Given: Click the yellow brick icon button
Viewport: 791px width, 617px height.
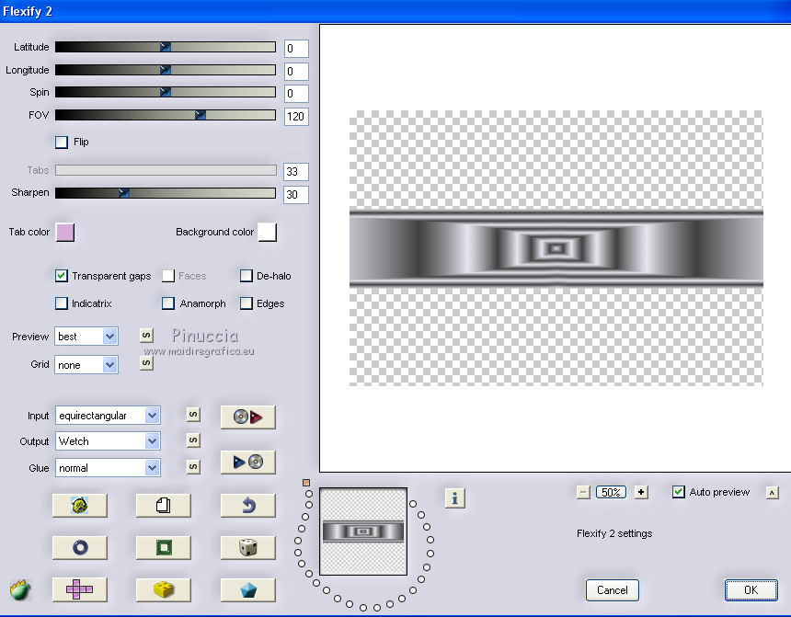Looking at the screenshot, I should (164, 589).
